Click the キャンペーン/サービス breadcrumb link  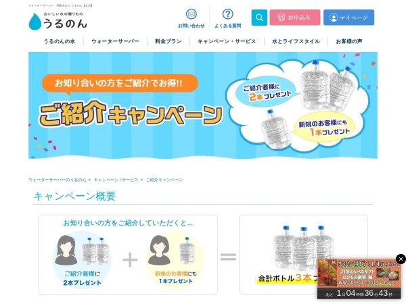point(116,180)
